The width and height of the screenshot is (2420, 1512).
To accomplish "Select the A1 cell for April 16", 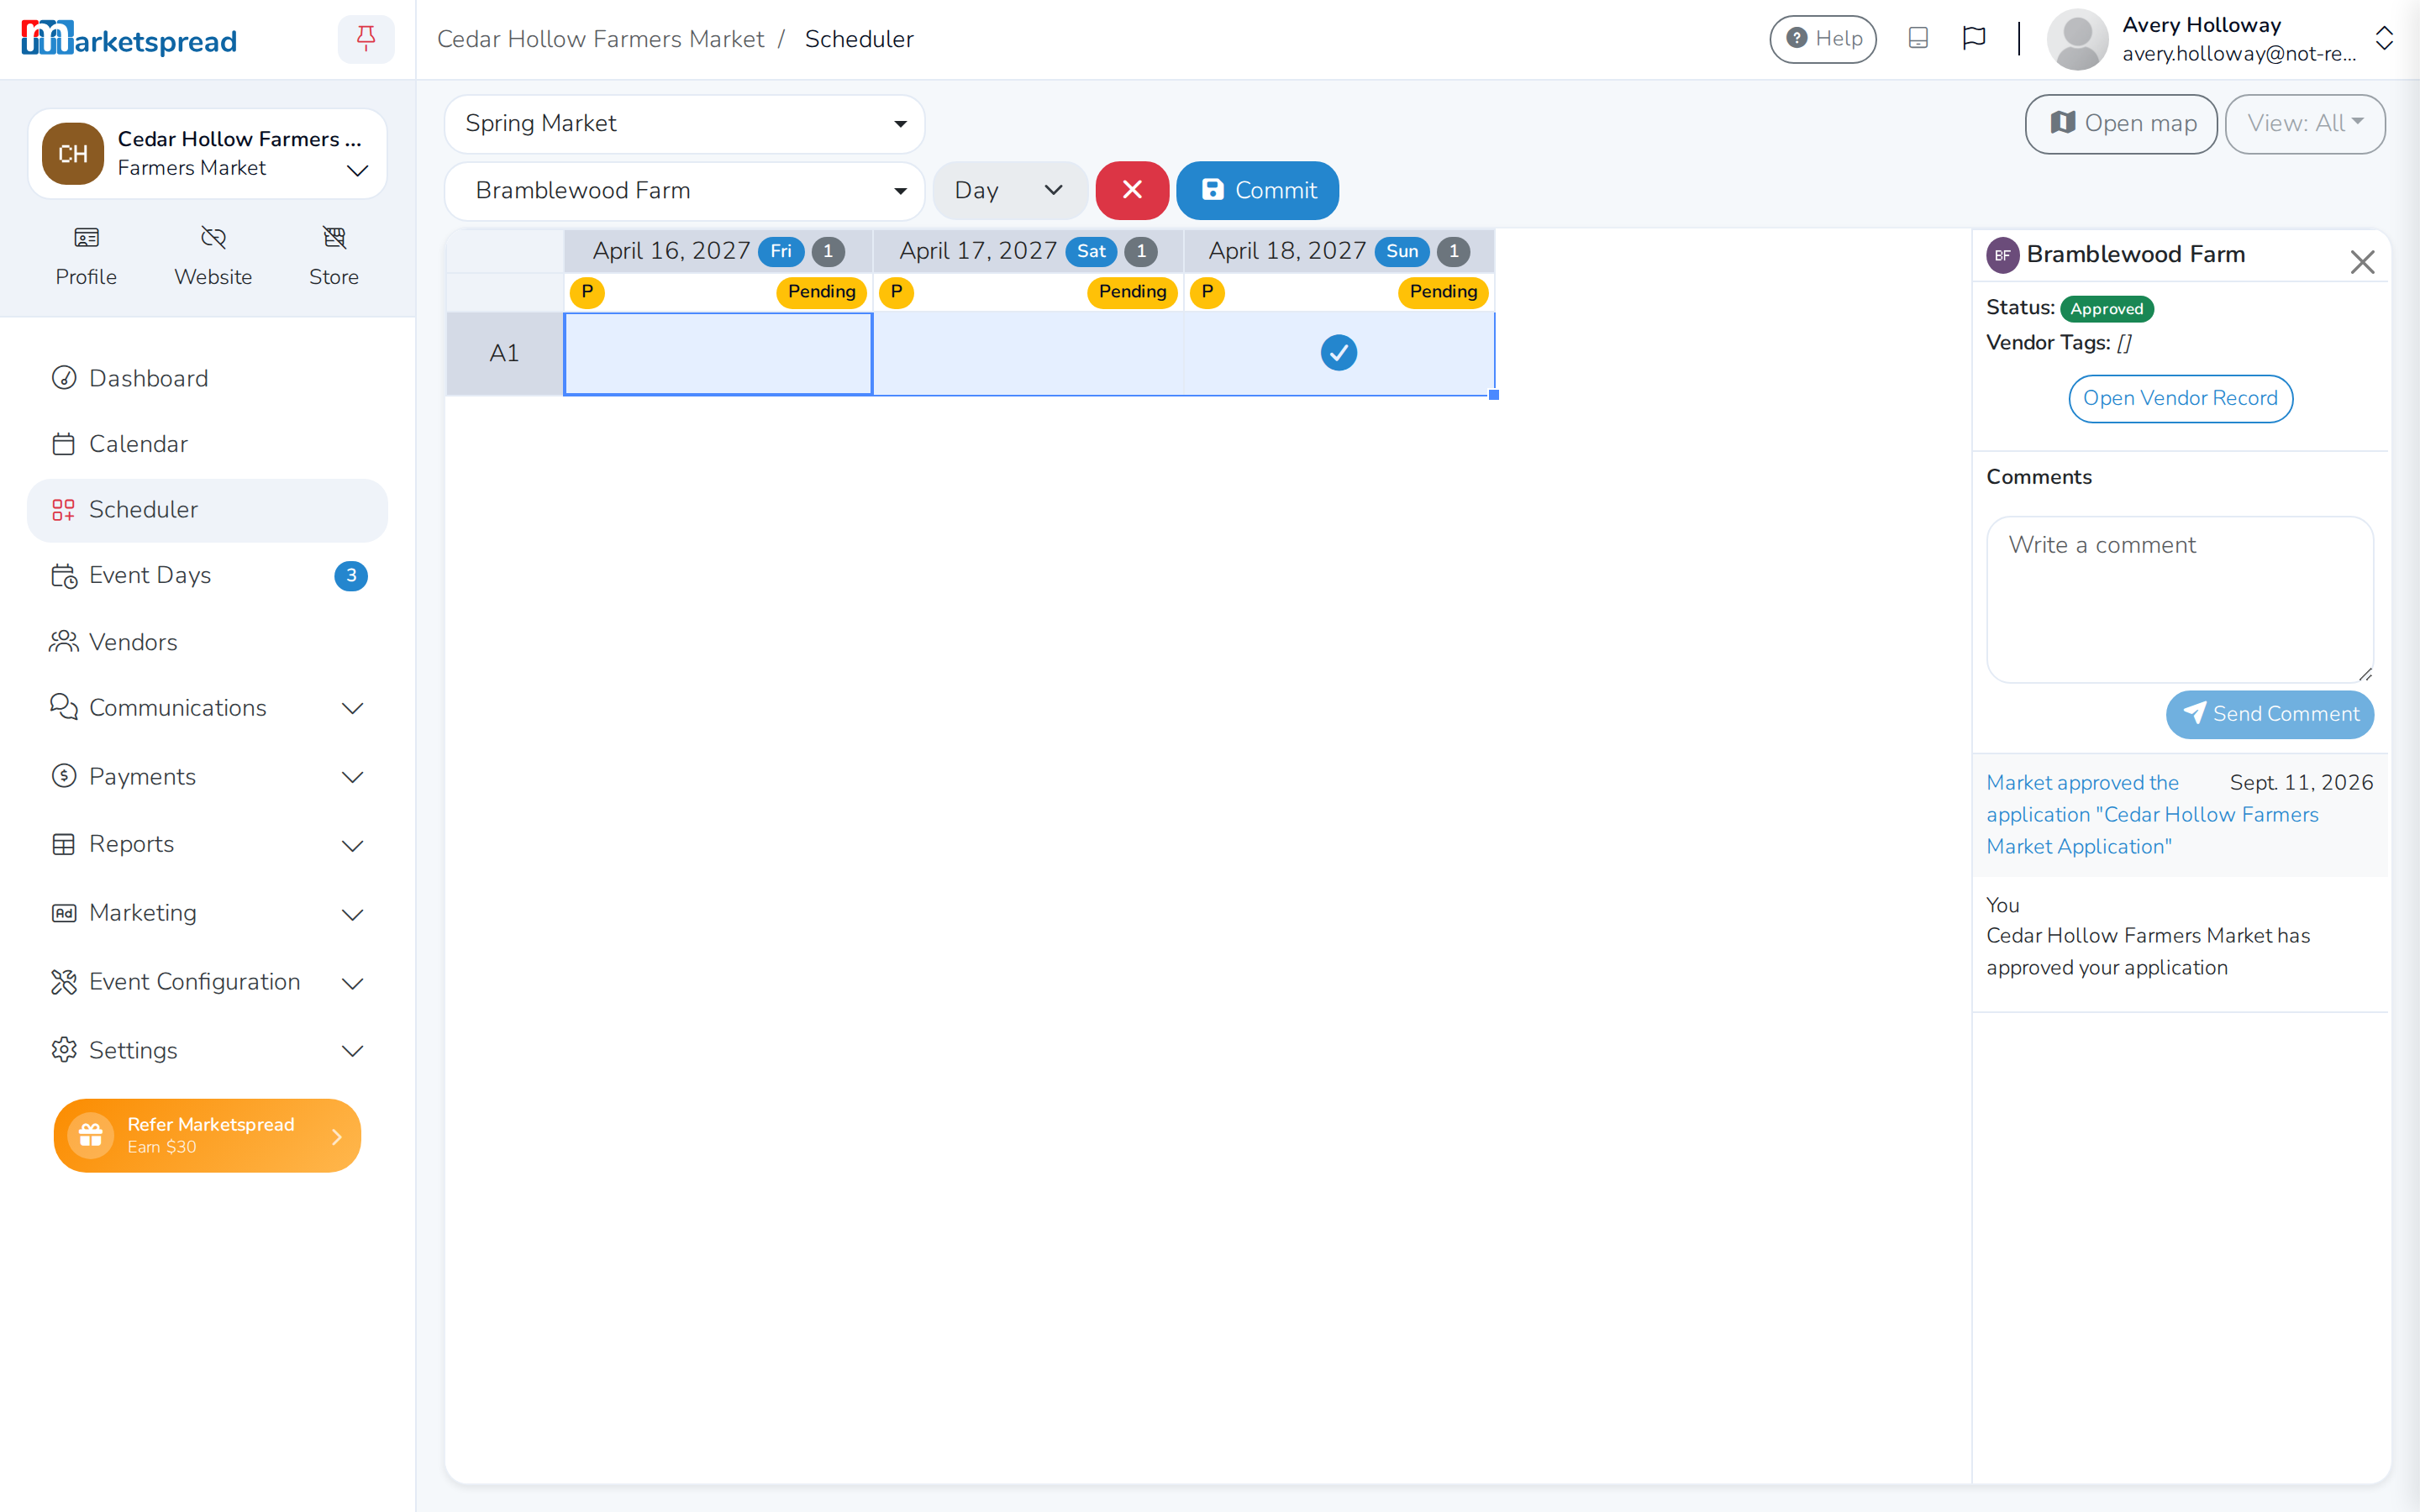I will [x=718, y=354].
